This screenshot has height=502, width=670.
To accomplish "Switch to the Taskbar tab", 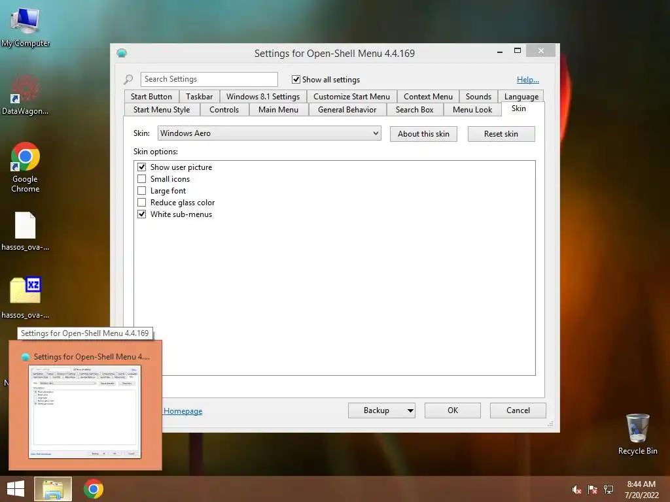I will pos(199,97).
